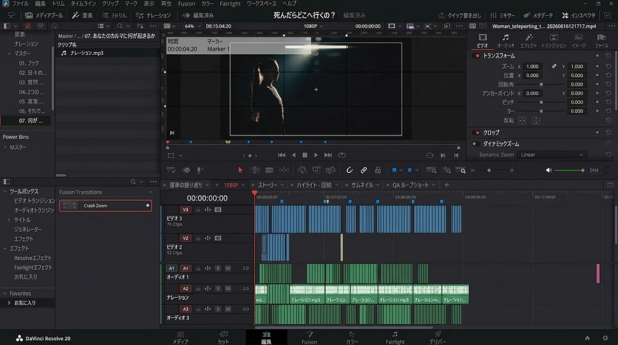
Task: Stop viewer playback
Action: [x=305, y=155]
